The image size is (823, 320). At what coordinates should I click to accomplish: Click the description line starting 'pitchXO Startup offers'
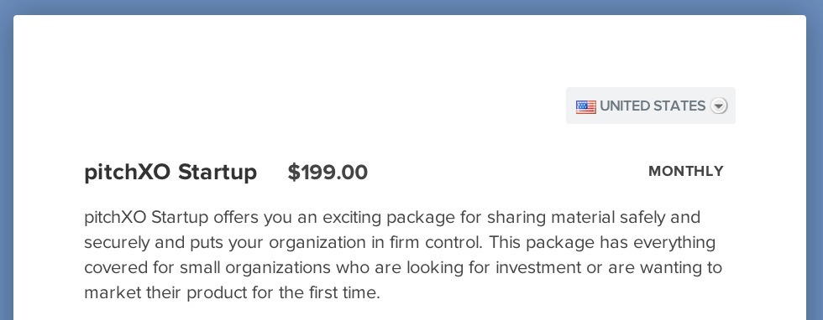[392, 217]
